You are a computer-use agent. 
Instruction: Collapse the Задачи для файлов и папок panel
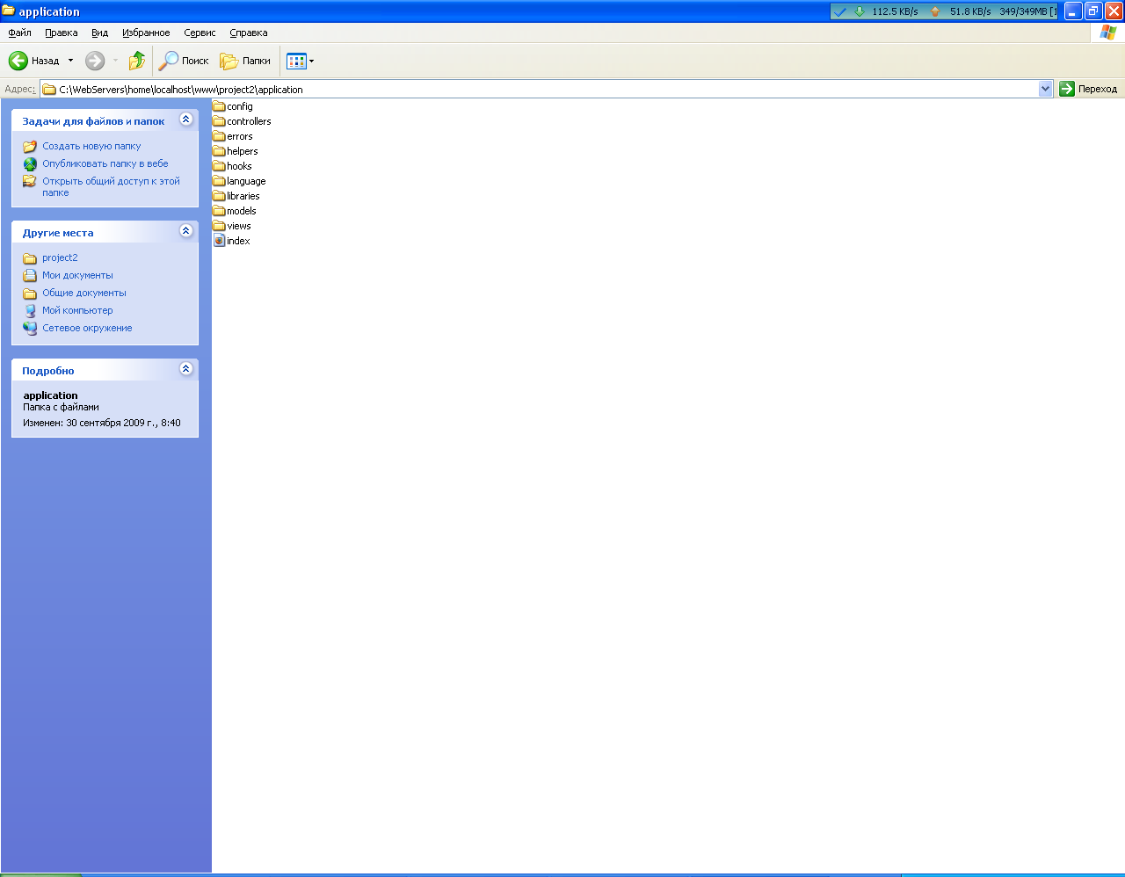click(x=185, y=120)
